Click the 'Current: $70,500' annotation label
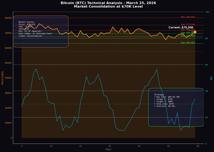This screenshot has height=152, width=214. [x=181, y=27]
